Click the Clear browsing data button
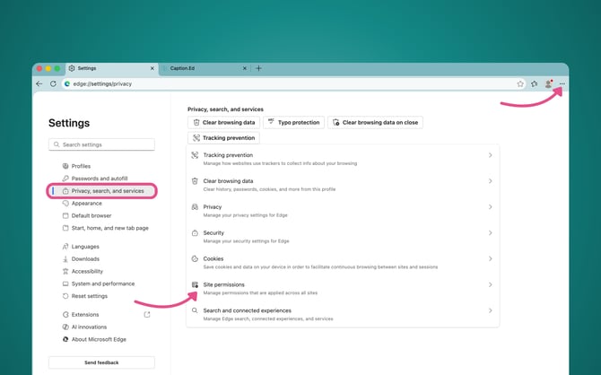 click(x=224, y=122)
